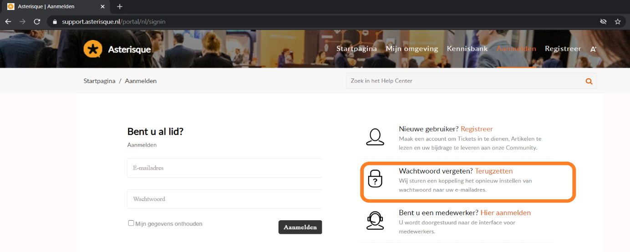The width and height of the screenshot is (630, 252).
Task: Open Kennisbank in the navigation menu
Action: (467, 49)
